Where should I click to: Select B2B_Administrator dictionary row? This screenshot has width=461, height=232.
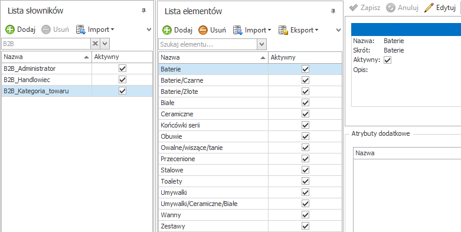click(77, 68)
